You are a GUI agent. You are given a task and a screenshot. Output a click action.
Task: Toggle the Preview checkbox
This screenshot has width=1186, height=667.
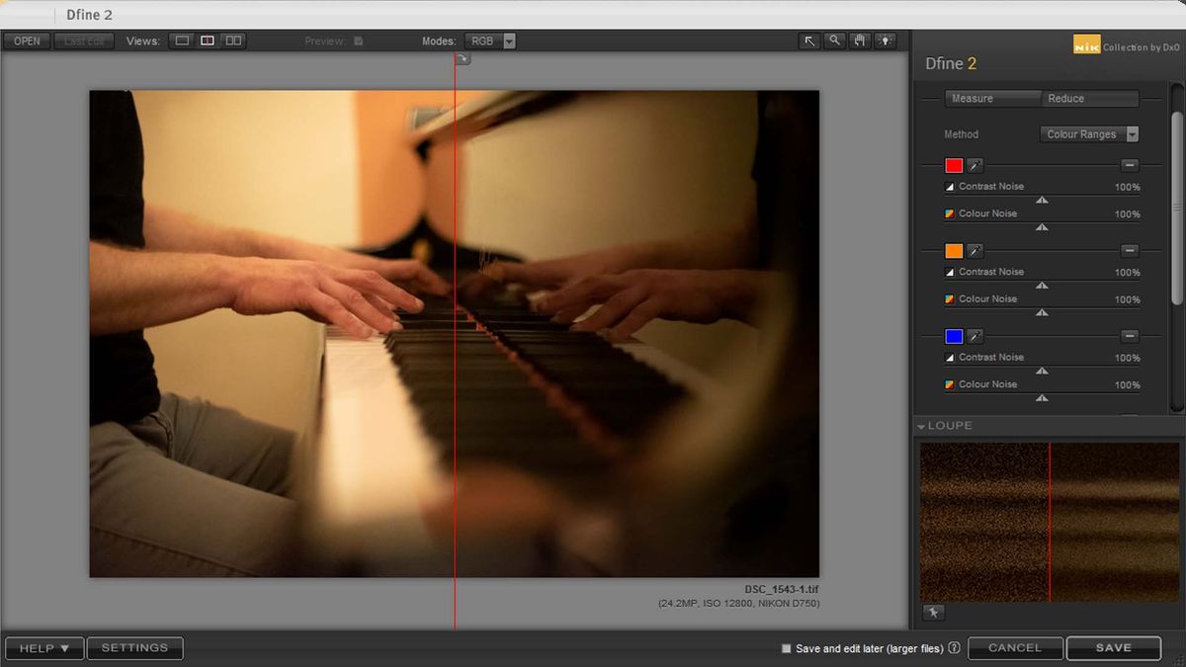(x=358, y=42)
